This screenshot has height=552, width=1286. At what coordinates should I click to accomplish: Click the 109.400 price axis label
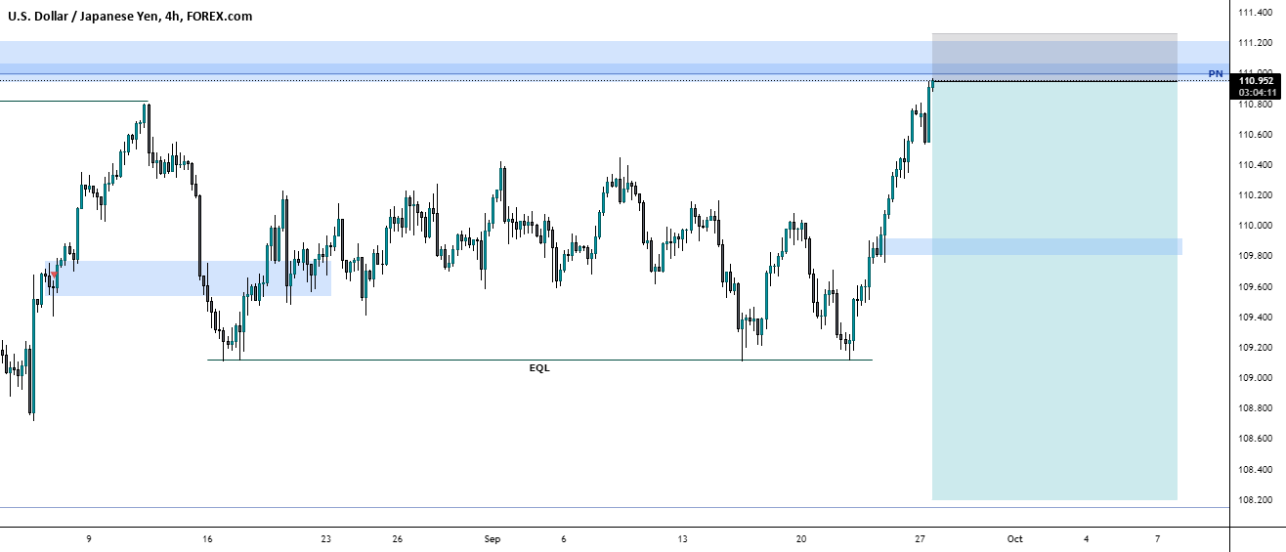pos(1255,318)
